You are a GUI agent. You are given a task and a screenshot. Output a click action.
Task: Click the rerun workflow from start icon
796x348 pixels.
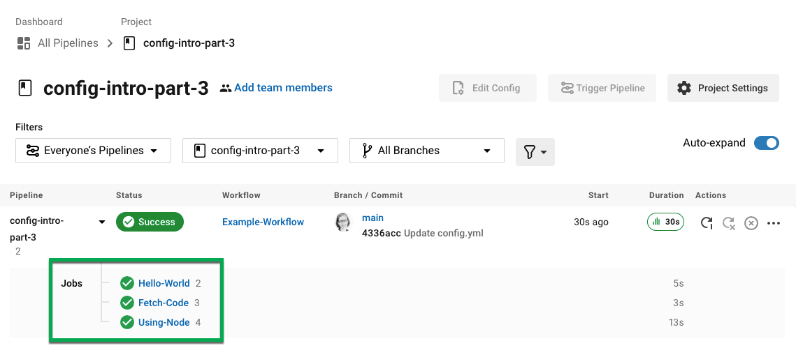click(707, 223)
